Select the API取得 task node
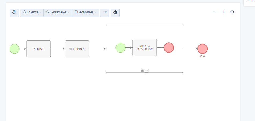 pos(39,49)
